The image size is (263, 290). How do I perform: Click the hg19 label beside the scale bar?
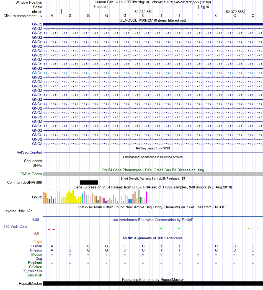pyautogui.click(x=205, y=7)
